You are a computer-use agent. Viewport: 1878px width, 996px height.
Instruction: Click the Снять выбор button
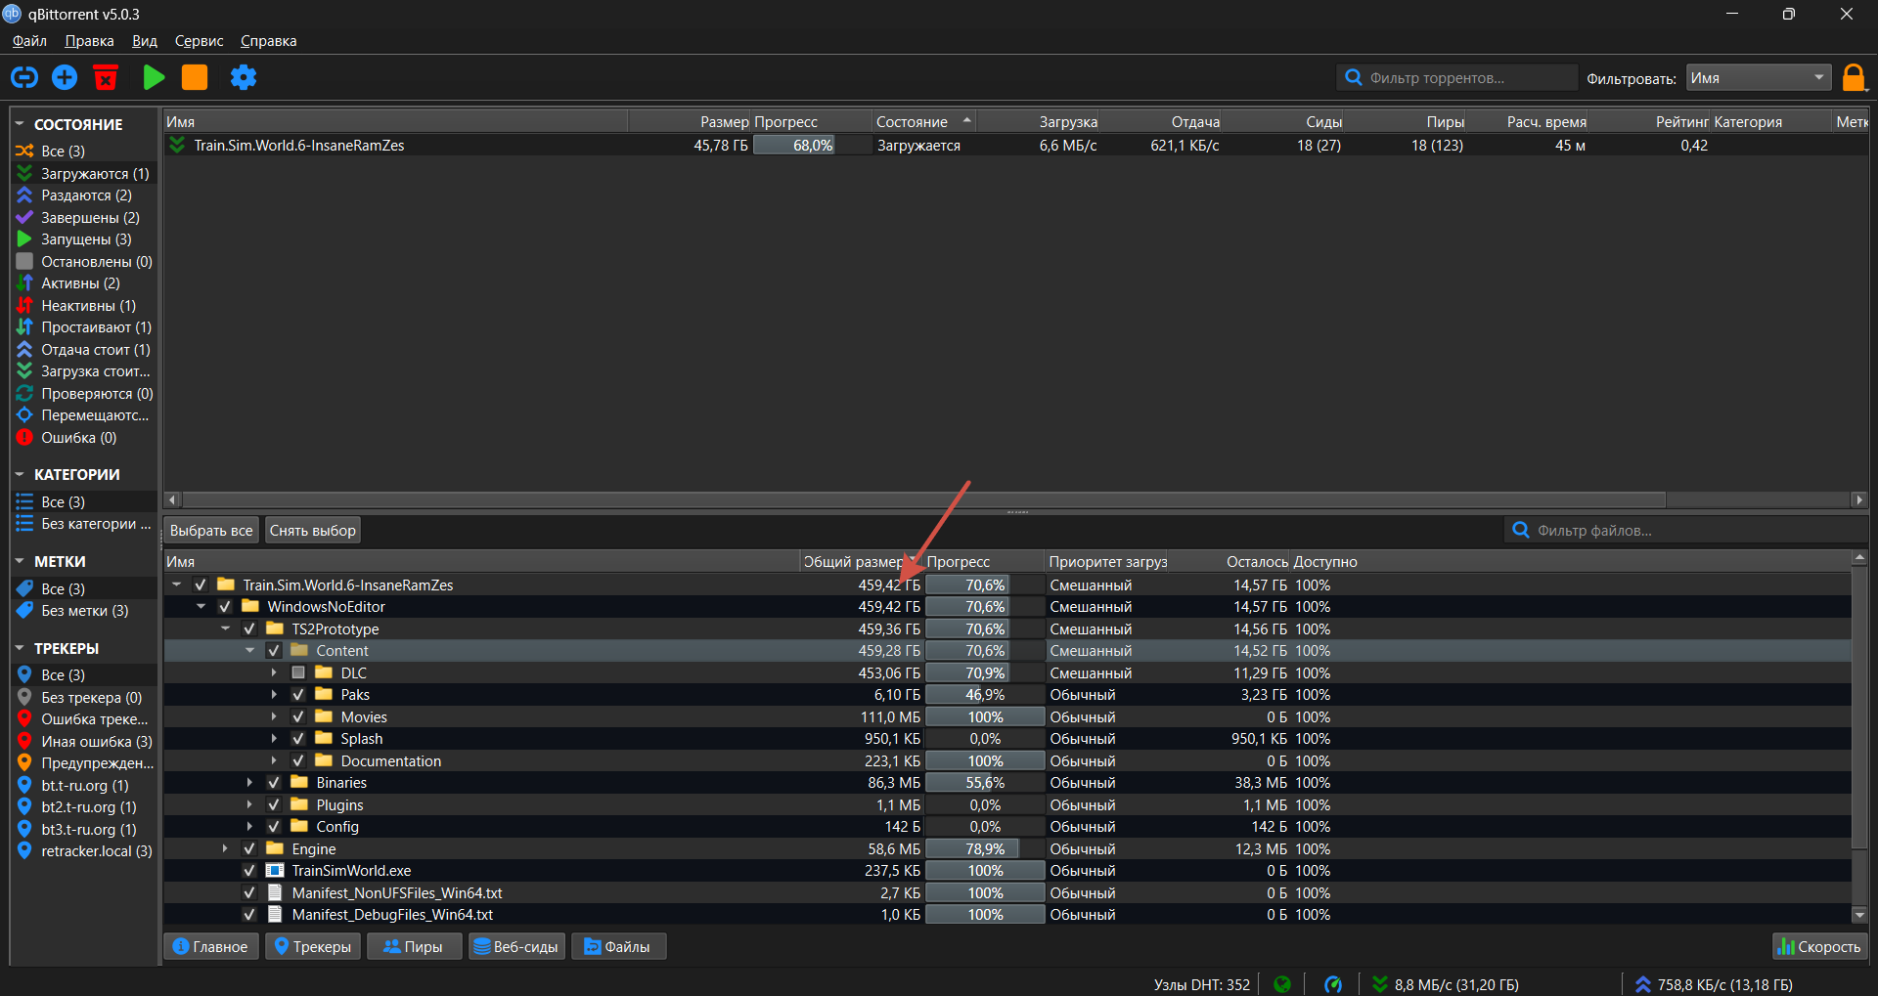tap(313, 531)
